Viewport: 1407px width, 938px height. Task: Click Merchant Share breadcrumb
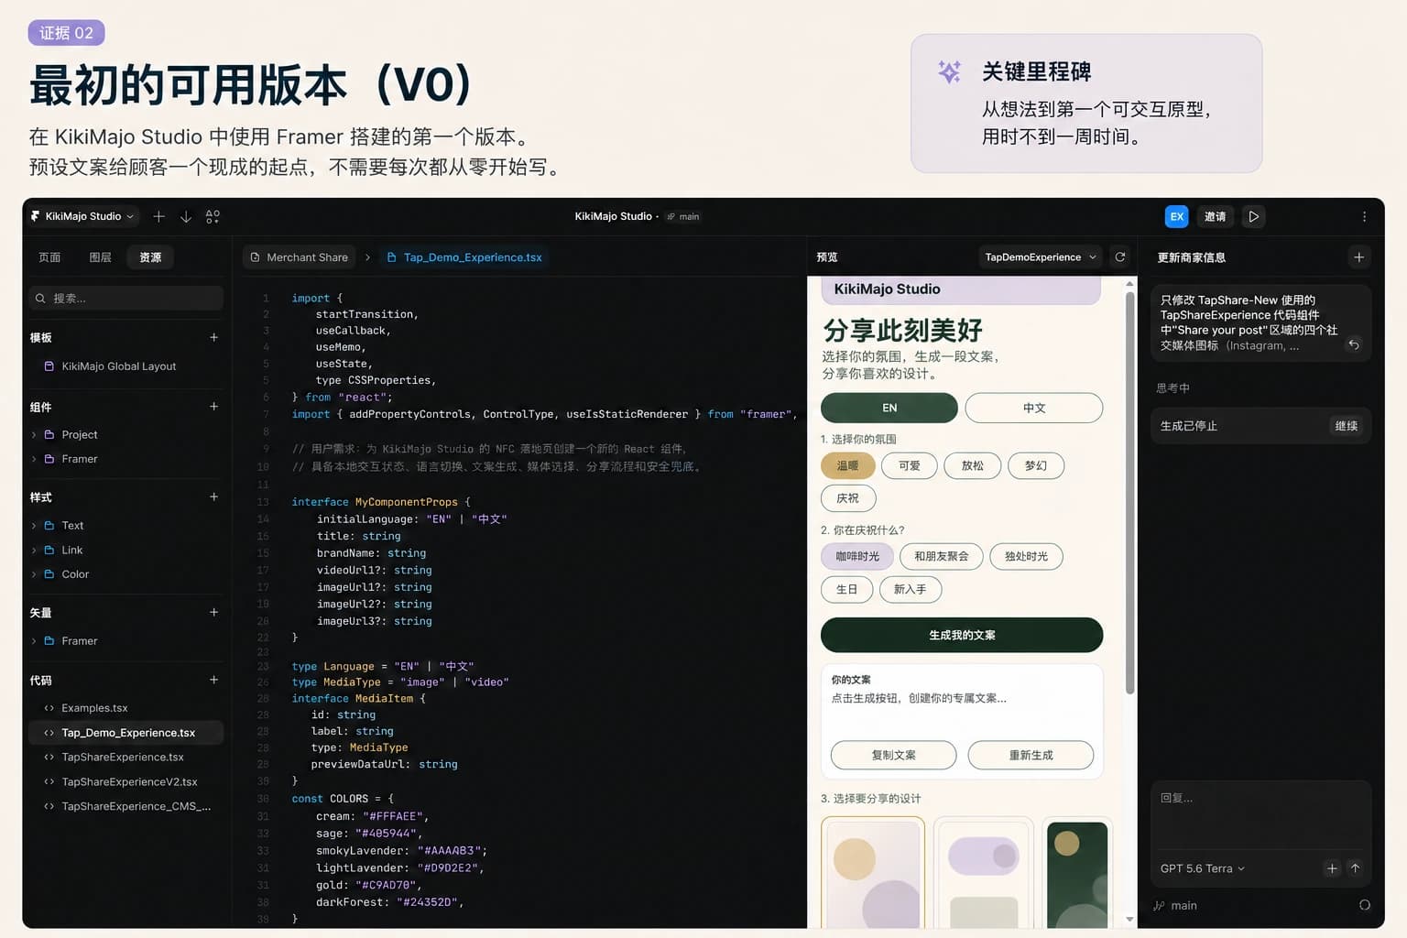click(x=299, y=257)
